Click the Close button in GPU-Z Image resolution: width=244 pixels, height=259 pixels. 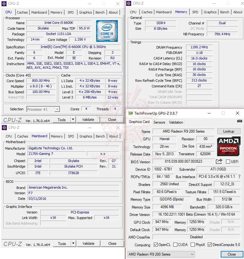[x=232, y=254]
